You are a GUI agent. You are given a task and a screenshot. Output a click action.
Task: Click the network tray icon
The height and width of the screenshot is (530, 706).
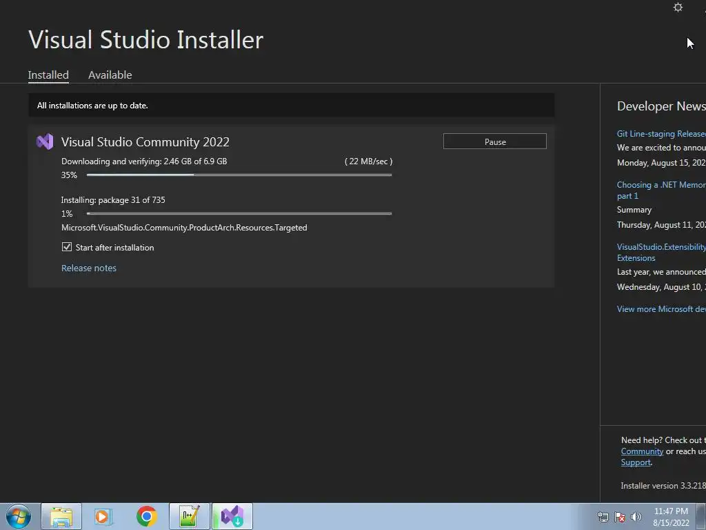pos(603,517)
